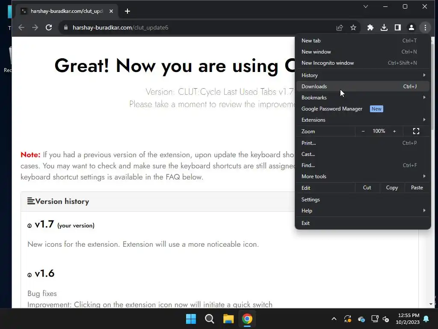The height and width of the screenshot is (329, 438).
Task: Enter fullscreen mode from Zoom row
Action: [x=416, y=131]
